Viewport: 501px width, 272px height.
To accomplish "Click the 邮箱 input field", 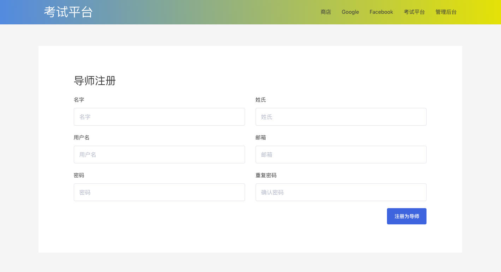I will [x=341, y=155].
